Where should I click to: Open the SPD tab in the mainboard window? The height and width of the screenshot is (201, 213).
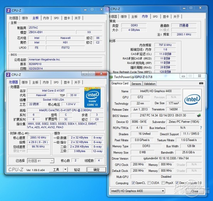pyautogui.click(x=56, y=18)
